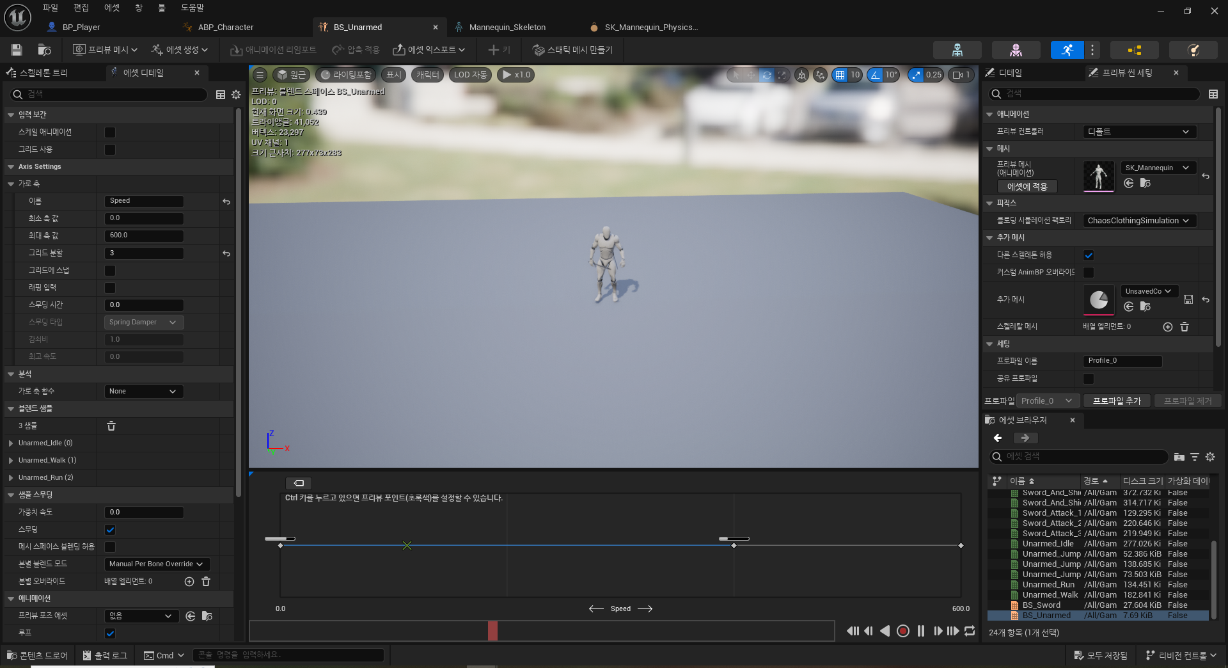Open the Profile_0 profile dropdown
The image size is (1228, 668).
(1048, 401)
